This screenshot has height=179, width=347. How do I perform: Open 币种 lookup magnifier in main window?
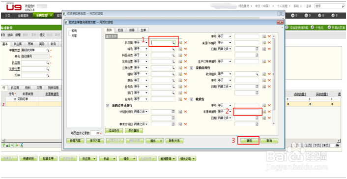48,75
